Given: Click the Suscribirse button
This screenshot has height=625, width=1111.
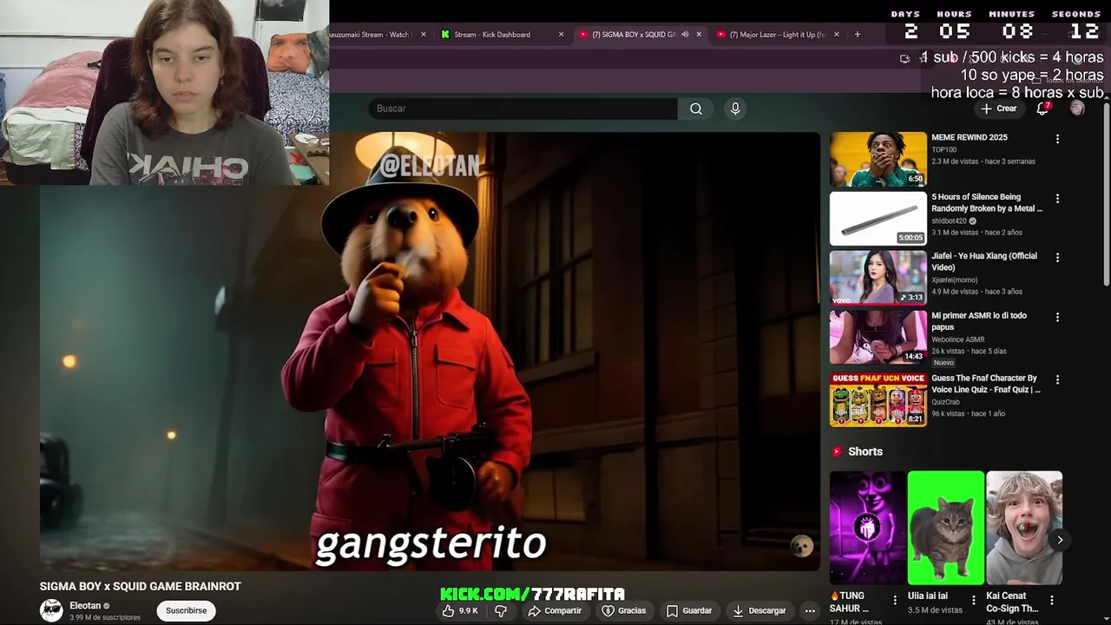Looking at the screenshot, I should (186, 611).
